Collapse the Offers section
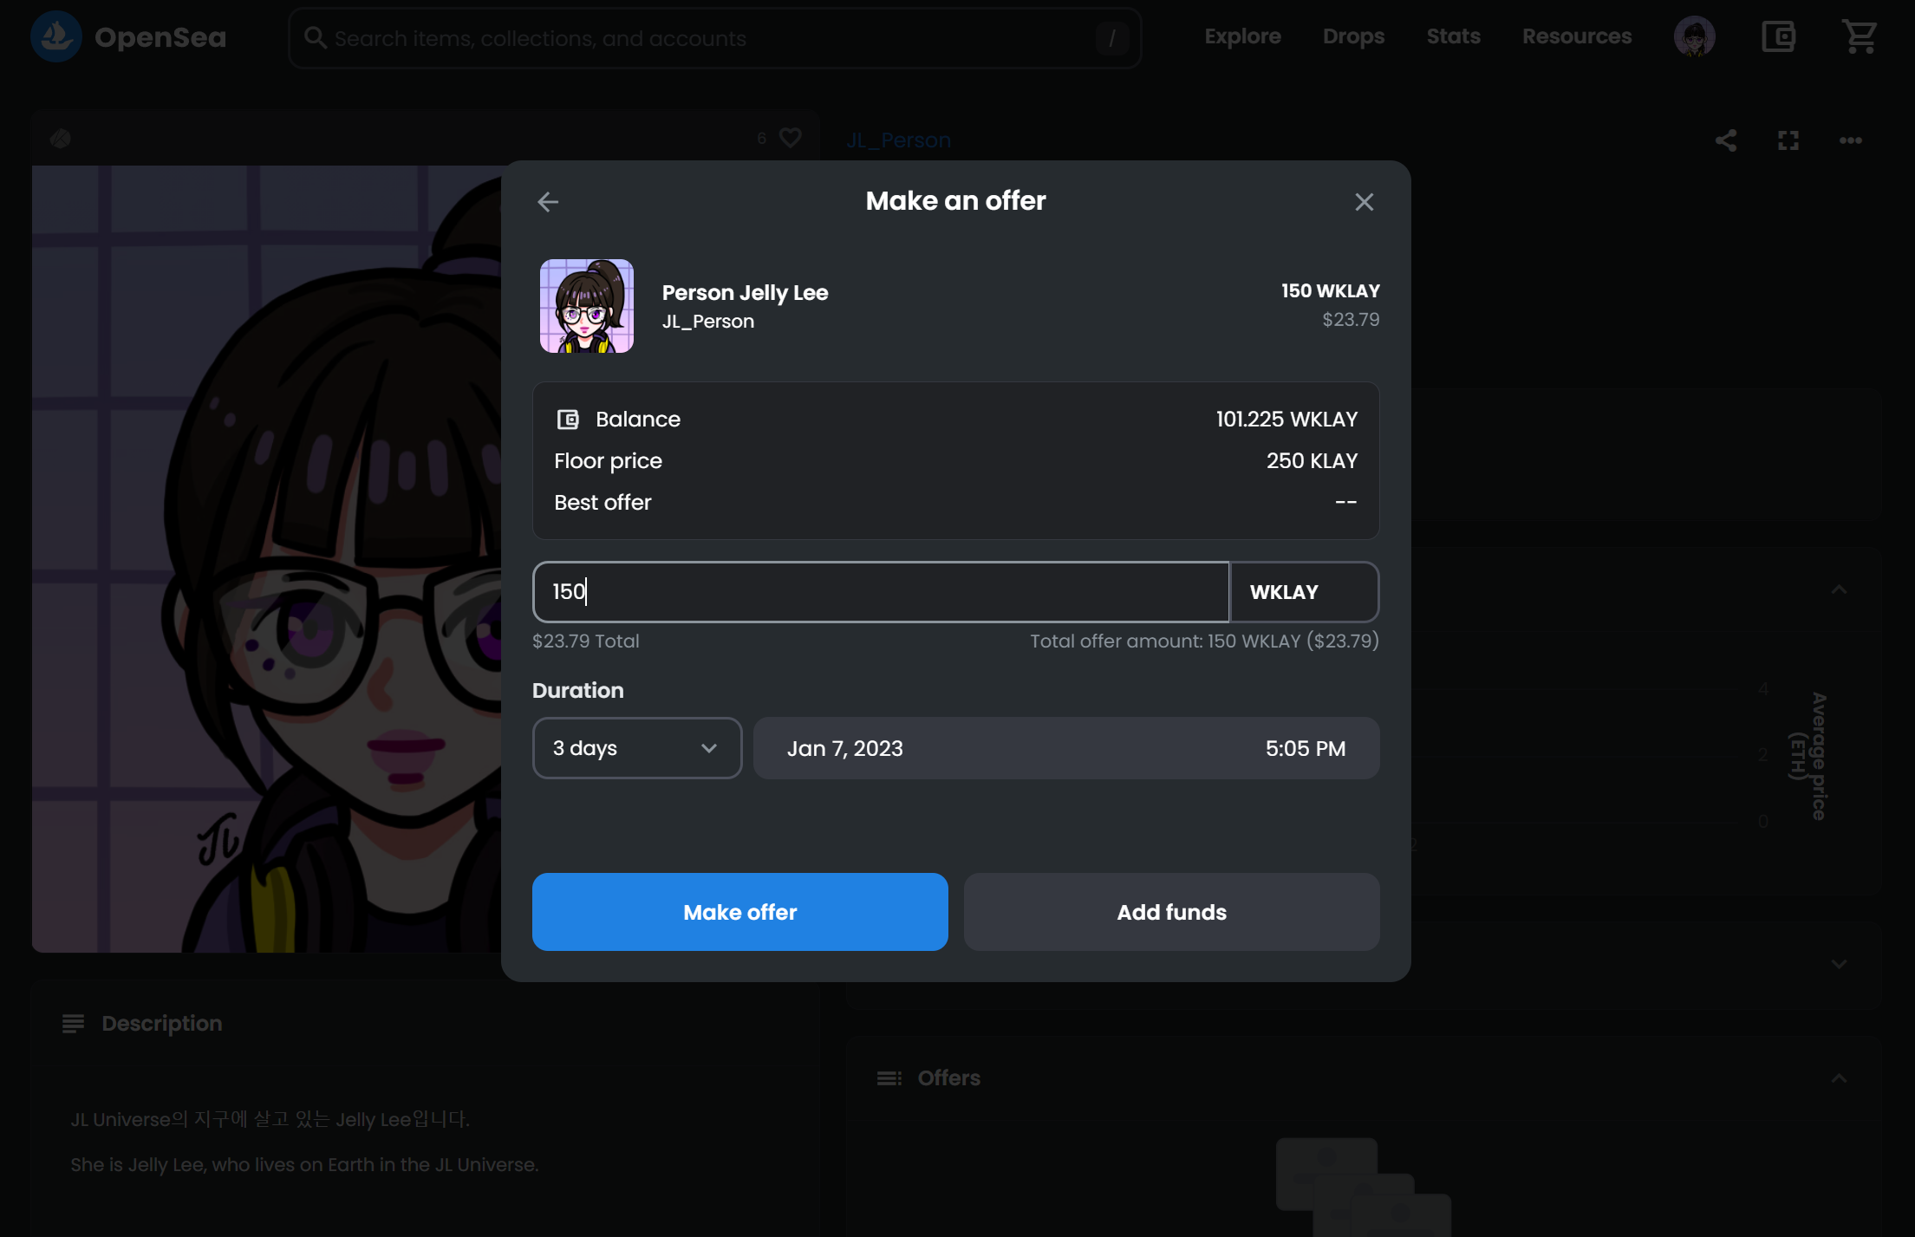Screen dimensions: 1915x1237 [1839, 1078]
